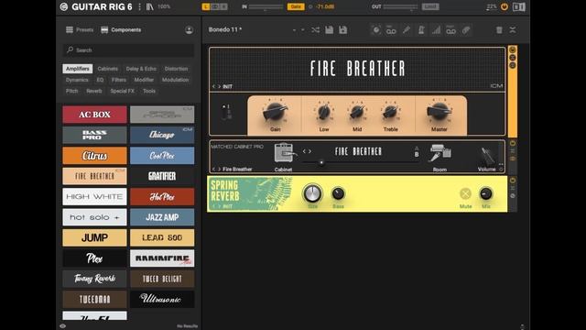This screenshot has width=586, height=330.
Task: Click the cabinet blend slider handle
Action: [x=321, y=163]
